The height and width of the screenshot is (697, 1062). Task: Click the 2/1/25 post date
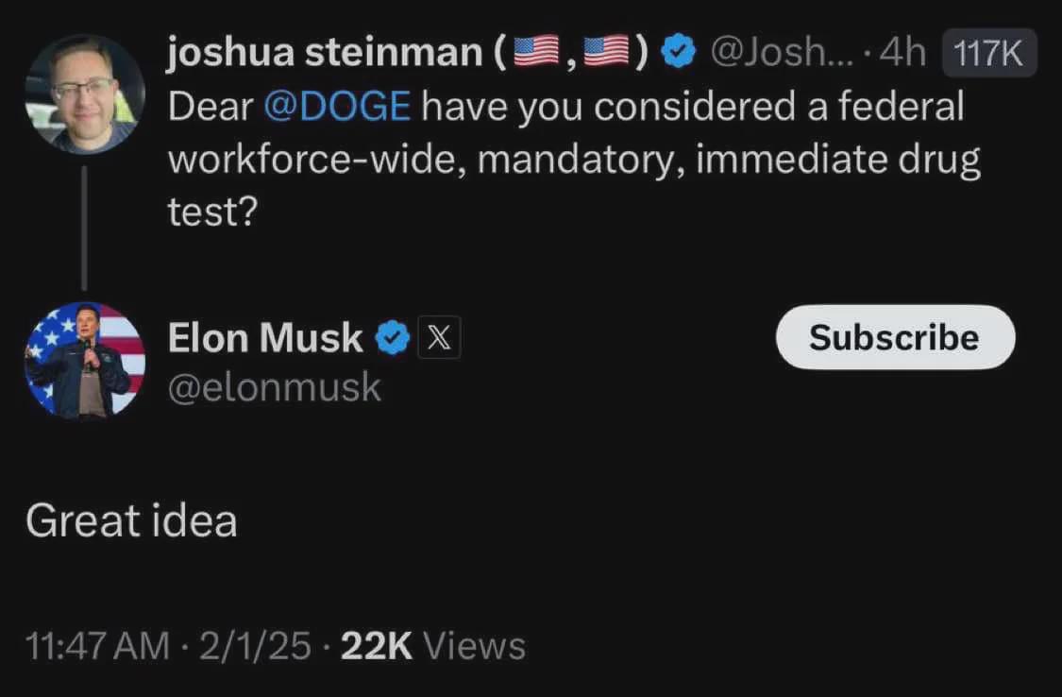pyautogui.click(x=255, y=645)
